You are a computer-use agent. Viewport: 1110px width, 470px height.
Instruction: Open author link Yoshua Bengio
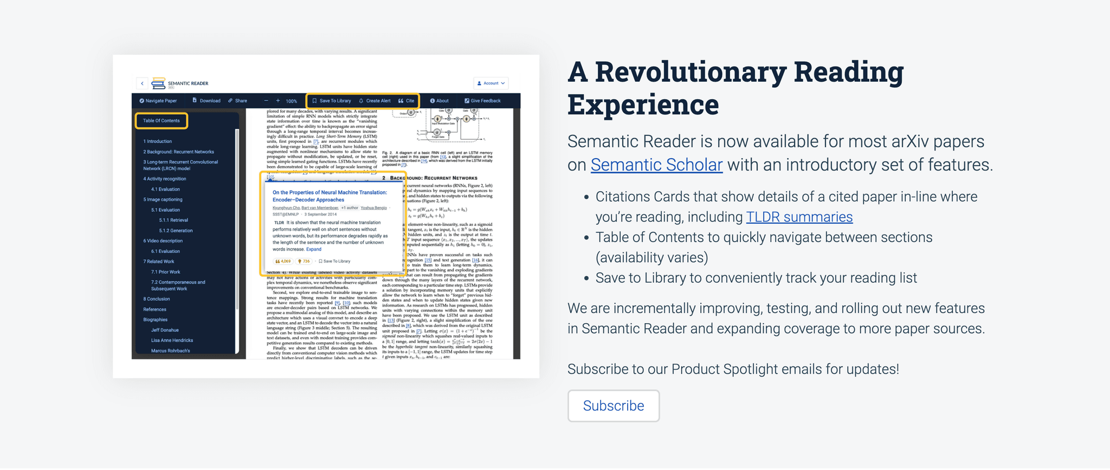373,208
